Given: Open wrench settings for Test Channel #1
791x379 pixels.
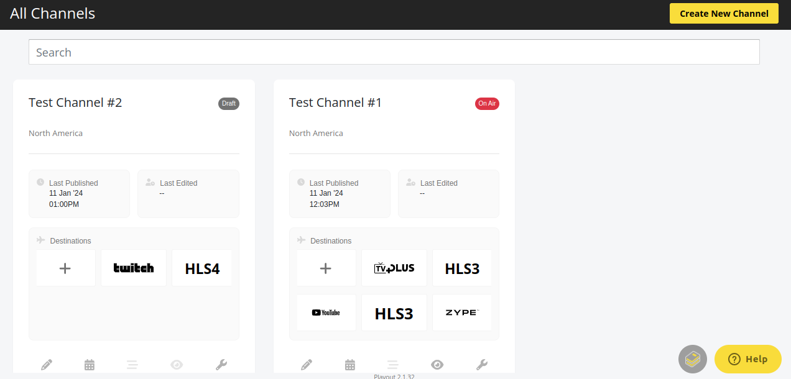Looking at the screenshot, I should [482, 365].
